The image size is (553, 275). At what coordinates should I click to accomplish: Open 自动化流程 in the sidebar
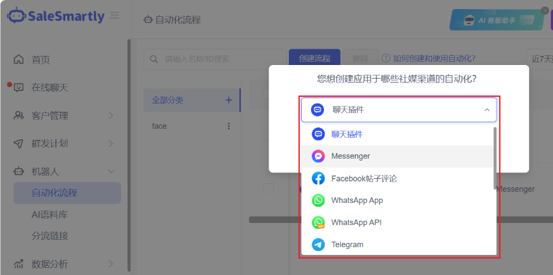click(67, 193)
